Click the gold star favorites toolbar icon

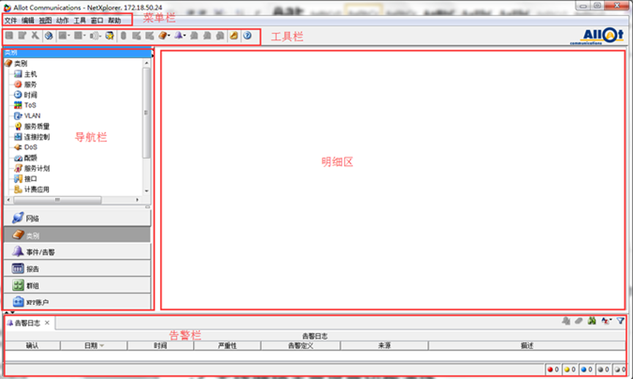pyautogui.click(x=109, y=36)
